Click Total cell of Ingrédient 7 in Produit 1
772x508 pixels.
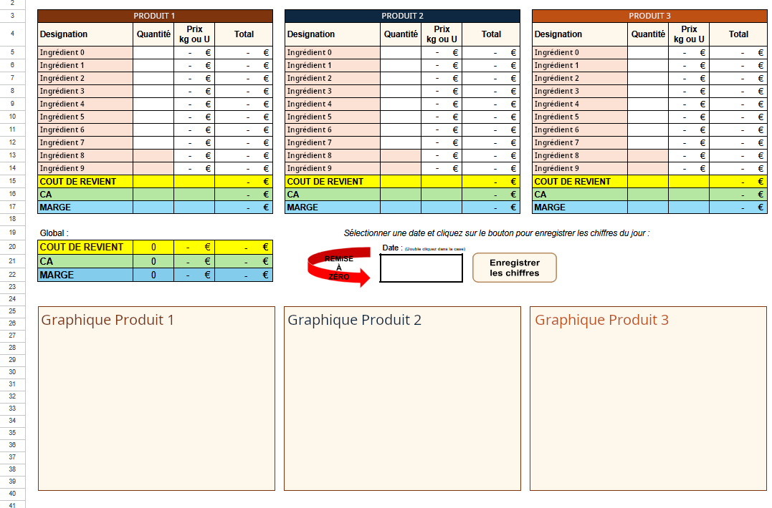[244, 142]
